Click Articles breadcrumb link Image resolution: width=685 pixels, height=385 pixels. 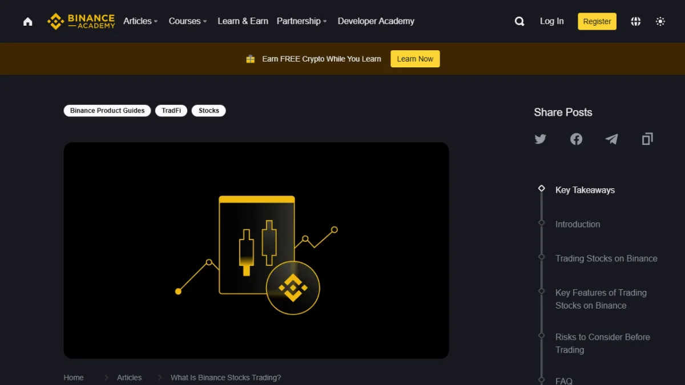click(129, 378)
